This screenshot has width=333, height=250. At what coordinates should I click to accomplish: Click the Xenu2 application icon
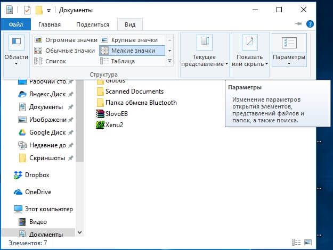100,125
